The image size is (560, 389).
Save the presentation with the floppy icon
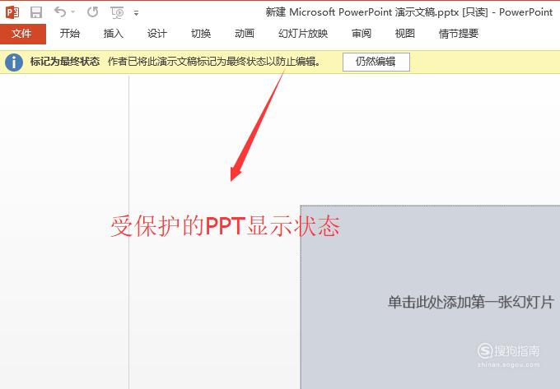(36, 13)
